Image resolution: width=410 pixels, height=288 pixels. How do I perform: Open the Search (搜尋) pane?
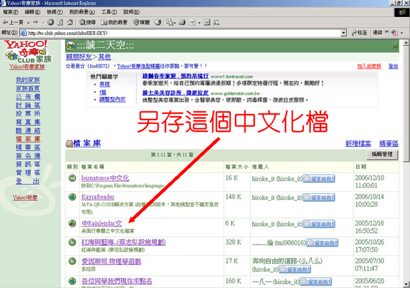[x=87, y=23]
